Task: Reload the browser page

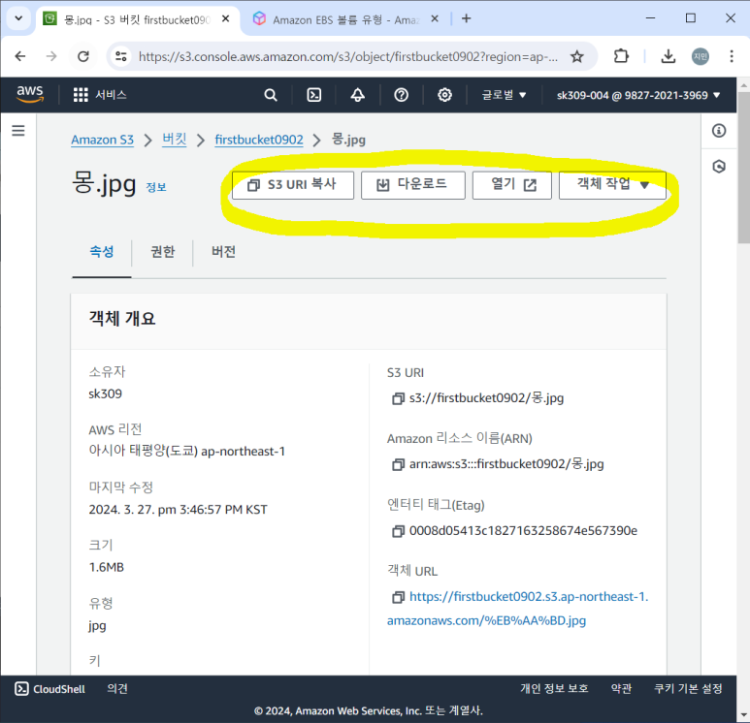Action: point(83,56)
